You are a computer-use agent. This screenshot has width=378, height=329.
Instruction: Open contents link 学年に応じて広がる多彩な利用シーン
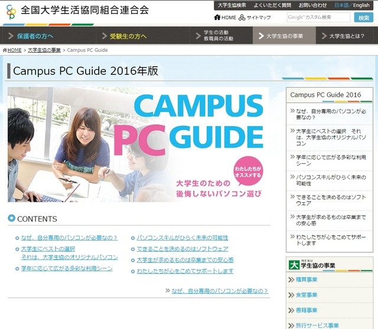(67, 268)
